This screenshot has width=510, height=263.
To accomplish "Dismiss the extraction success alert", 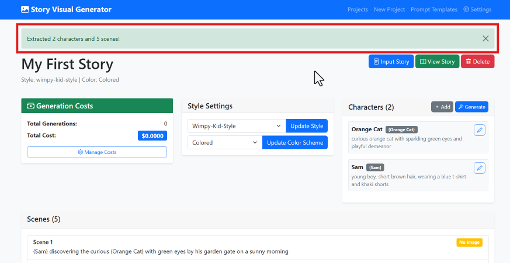I will tap(485, 38).
